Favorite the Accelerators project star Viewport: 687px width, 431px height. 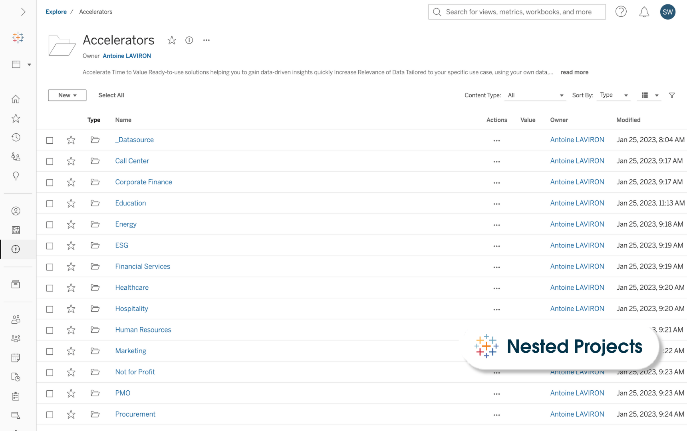[172, 40]
